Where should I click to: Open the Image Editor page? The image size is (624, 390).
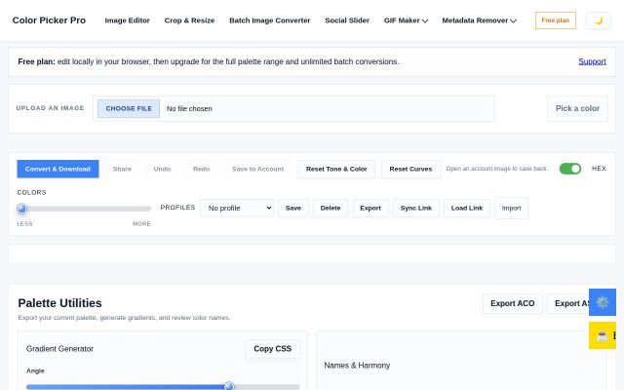[127, 20]
